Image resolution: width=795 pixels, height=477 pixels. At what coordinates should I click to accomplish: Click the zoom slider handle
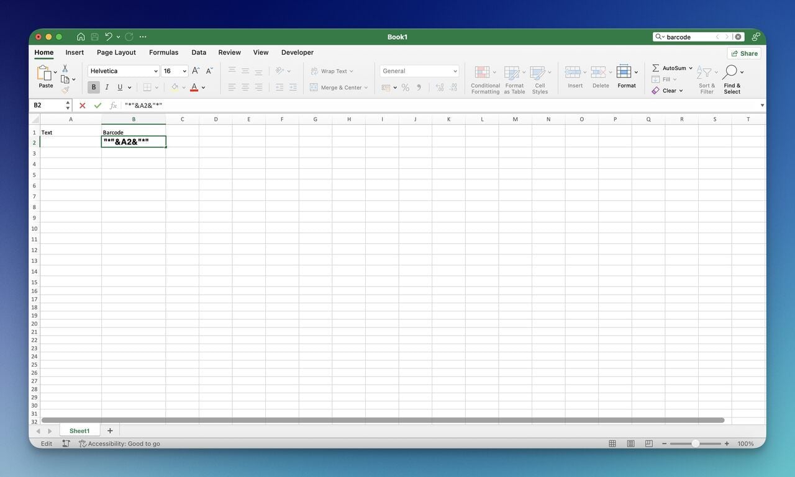pos(695,444)
